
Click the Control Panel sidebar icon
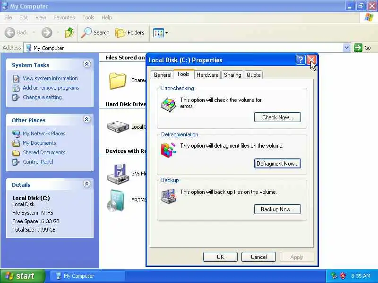16,162
